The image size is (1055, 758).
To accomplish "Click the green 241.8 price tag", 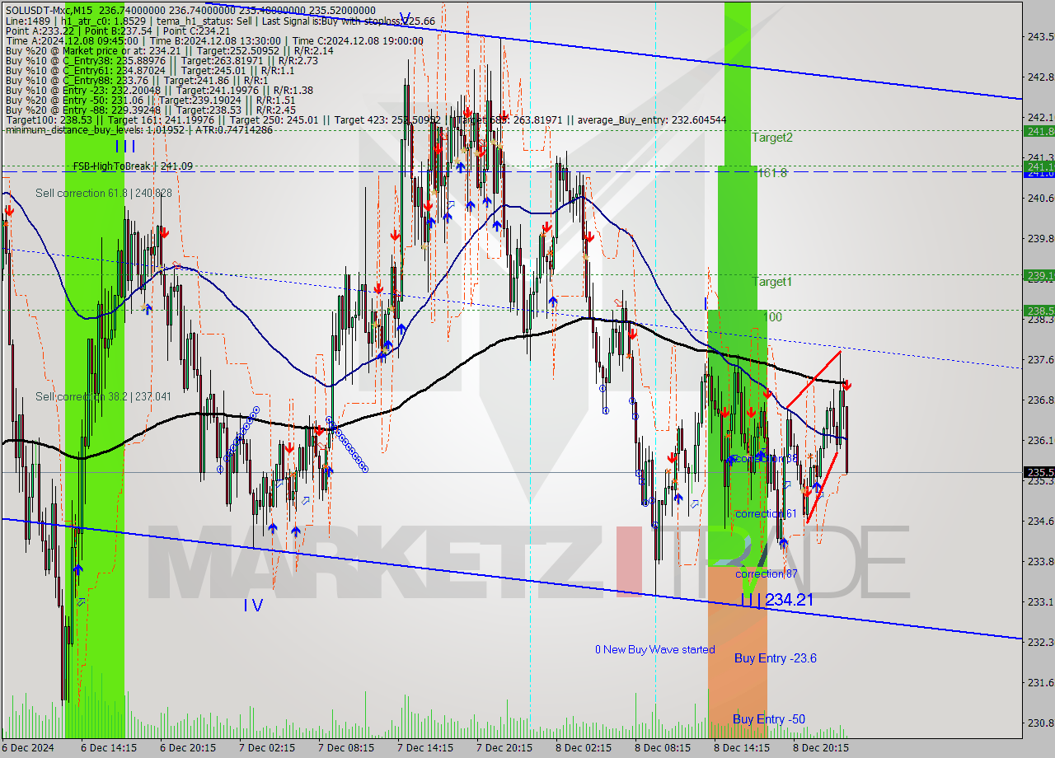I will pyautogui.click(x=1039, y=130).
